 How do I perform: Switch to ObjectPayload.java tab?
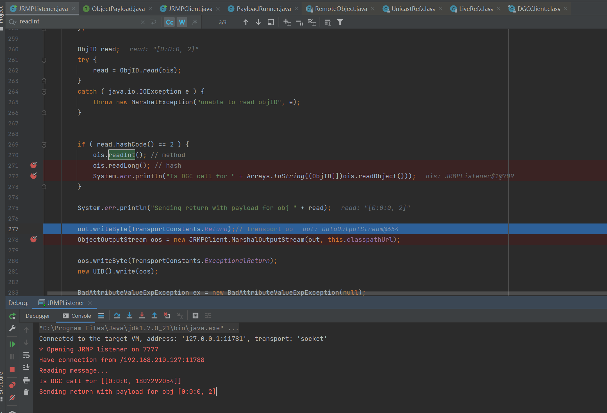point(118,9)
